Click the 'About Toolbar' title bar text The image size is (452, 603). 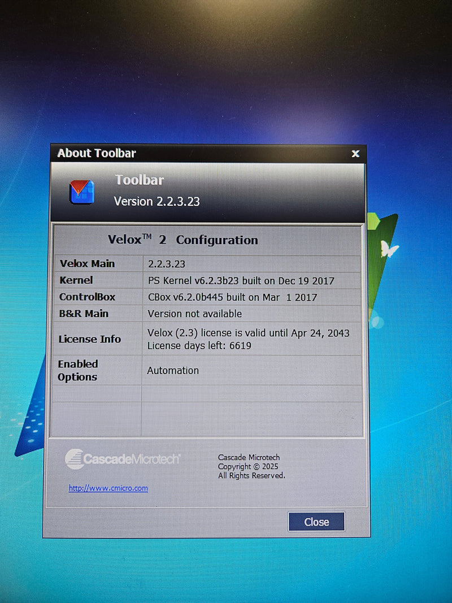[x=97, y=153]
